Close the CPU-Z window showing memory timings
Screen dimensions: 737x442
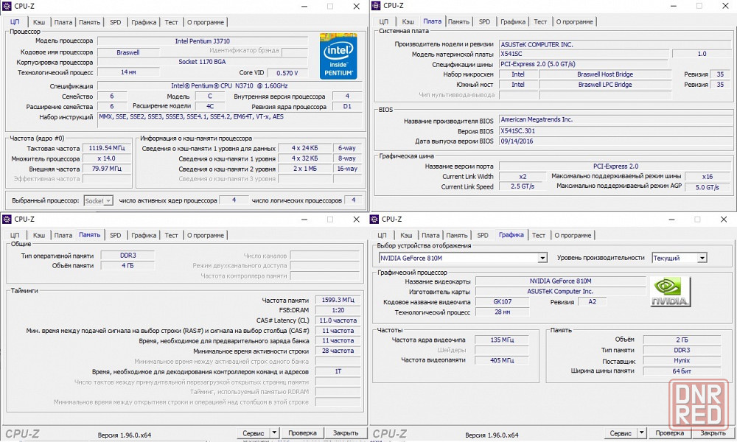click(356, 220)
